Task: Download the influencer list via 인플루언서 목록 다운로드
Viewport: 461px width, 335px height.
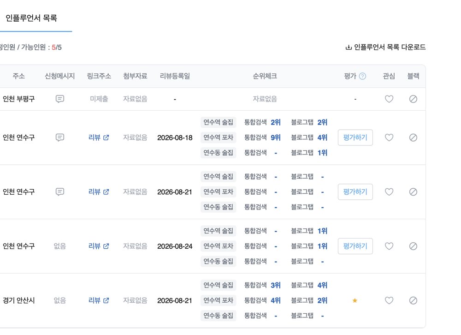Action: click(x=385, y=47)
